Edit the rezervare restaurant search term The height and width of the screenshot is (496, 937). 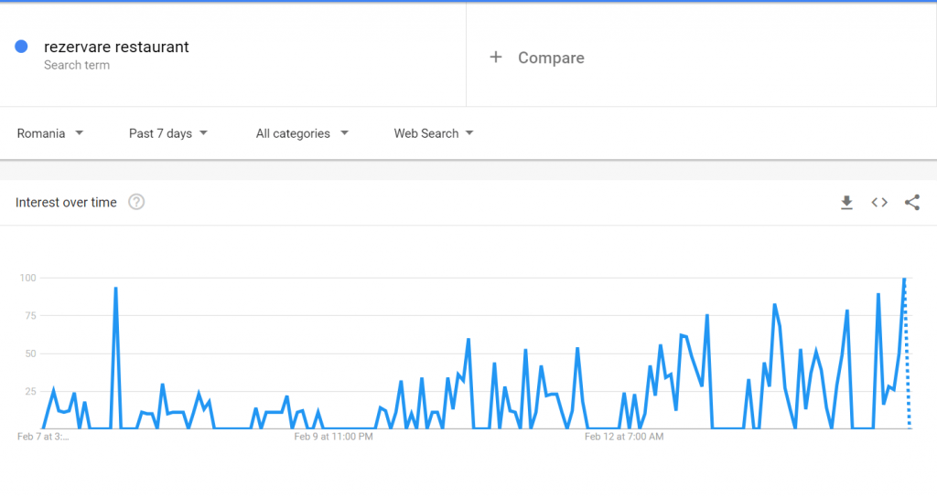pos(116,47)
